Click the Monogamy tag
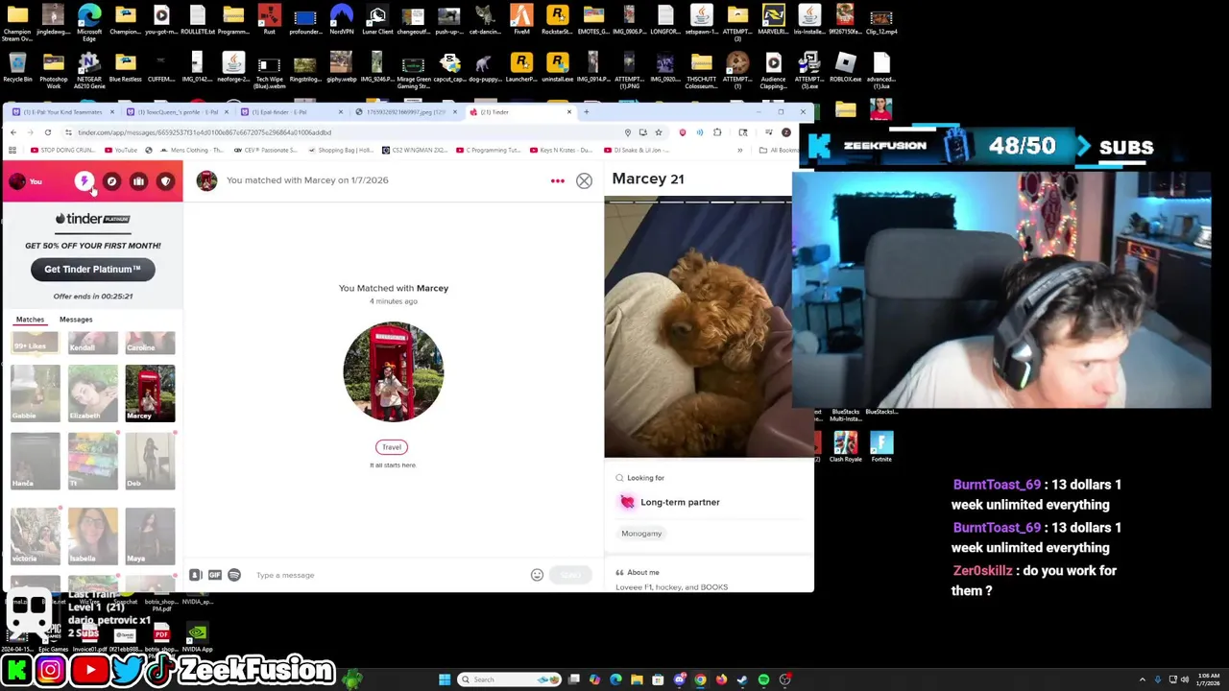The image size is (1229, 691). (641, 534)
